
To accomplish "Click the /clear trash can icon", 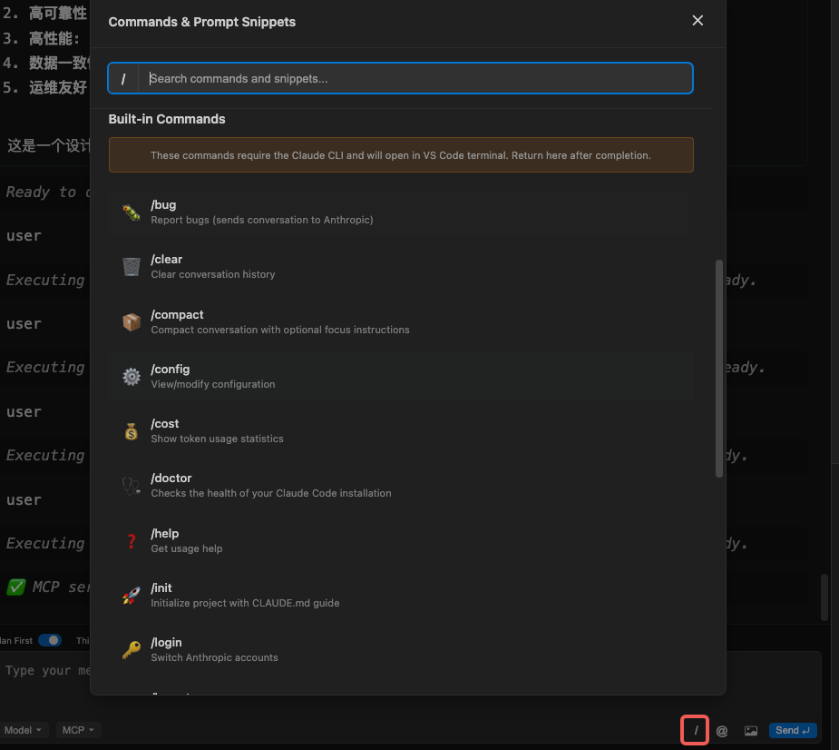I will (132, 267).
